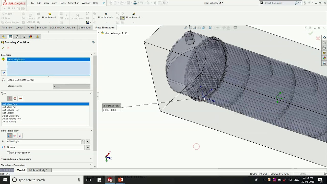Viewport: 327px width, 184px height.
Task: Expand Heat xchanger.1 flyout tree
Action: (98, 33)
